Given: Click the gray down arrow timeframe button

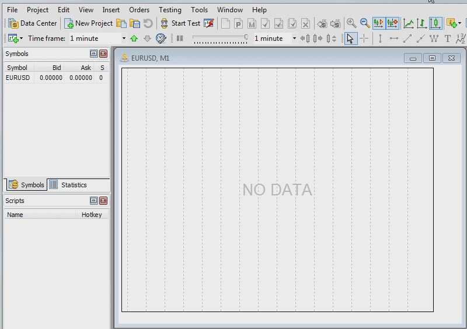Looking at the screenshot, I should [x=148, y=38].
